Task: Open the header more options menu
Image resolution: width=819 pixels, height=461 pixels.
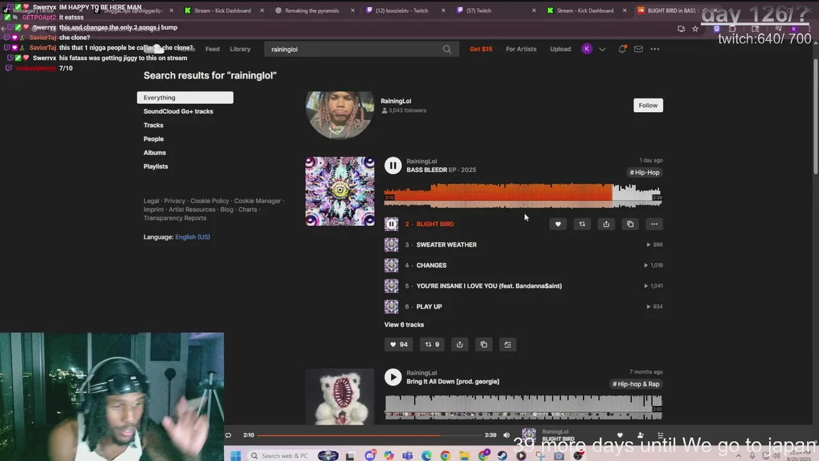Action: point(655,49)
